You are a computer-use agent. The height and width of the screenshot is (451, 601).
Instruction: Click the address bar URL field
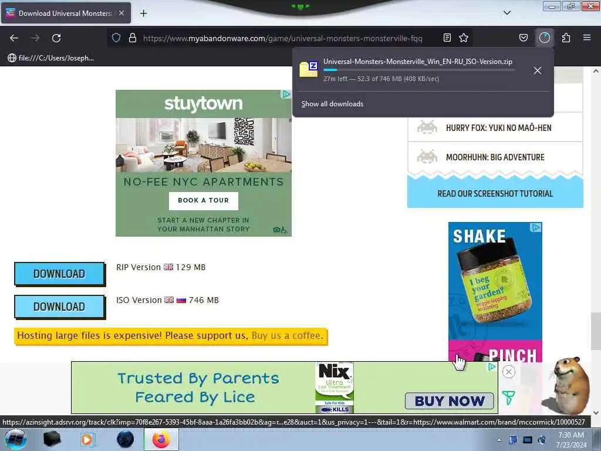click(x=282, y=38)
